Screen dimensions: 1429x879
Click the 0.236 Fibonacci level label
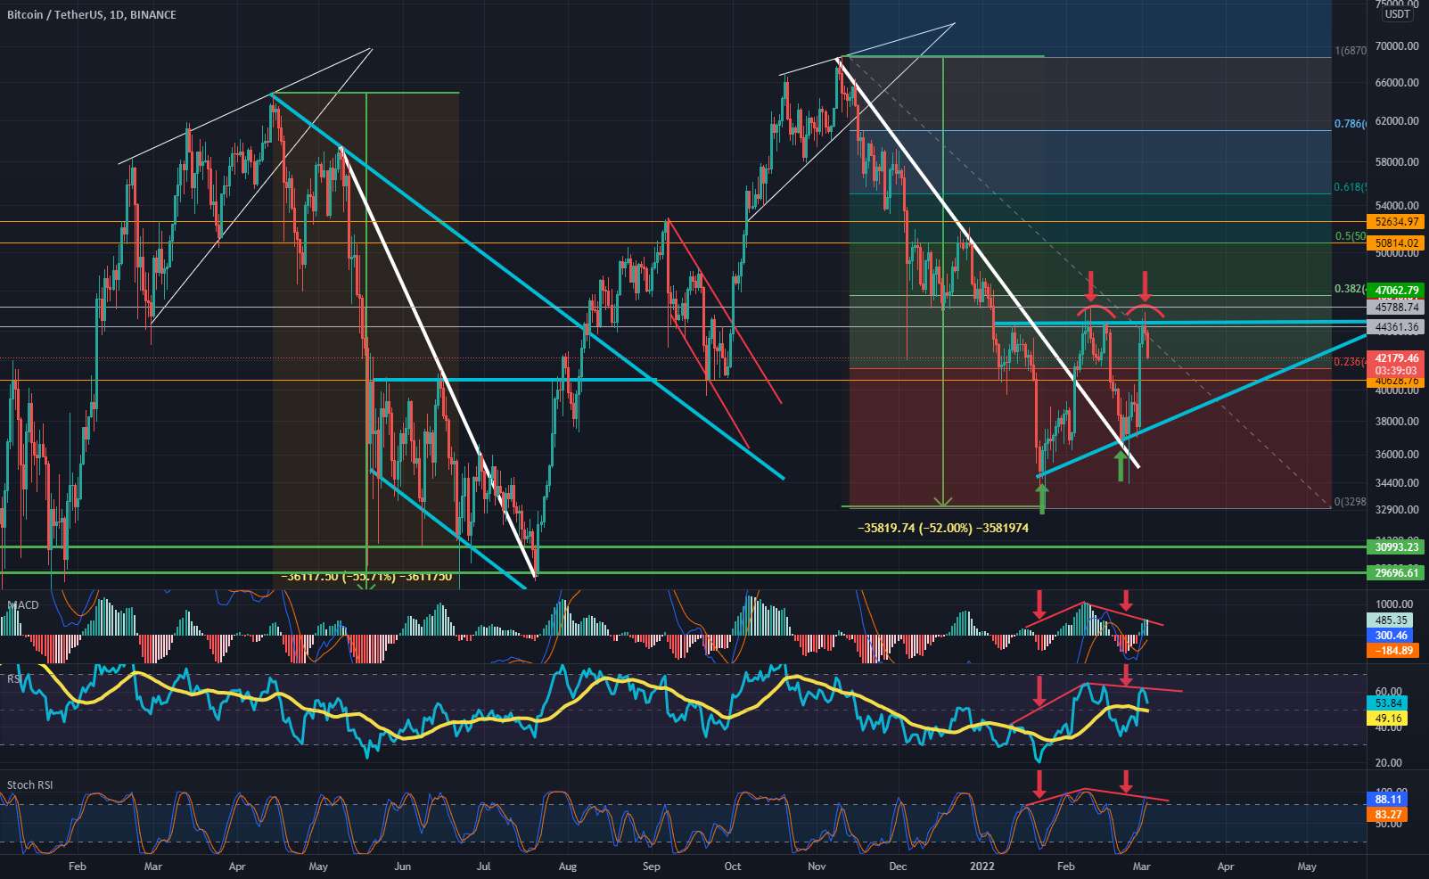(1349, 362)
